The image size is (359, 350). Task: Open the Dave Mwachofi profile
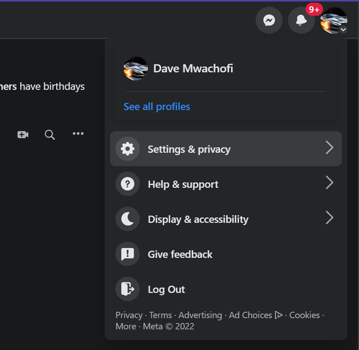point(226,68)
